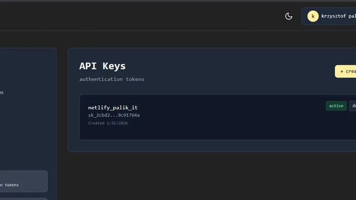Click the green "active" status badge
Image resolution: width=356 pixels, height=200 pixels.
pos(336,106)
